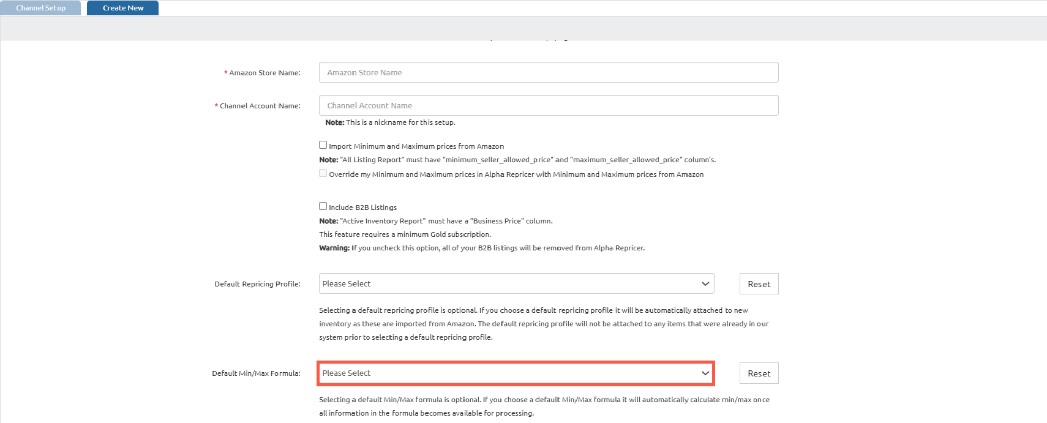Click the 'Default Min/Max Formula:' label
1047x423 pixels.
pyautogui.click(x=256, y=373)
